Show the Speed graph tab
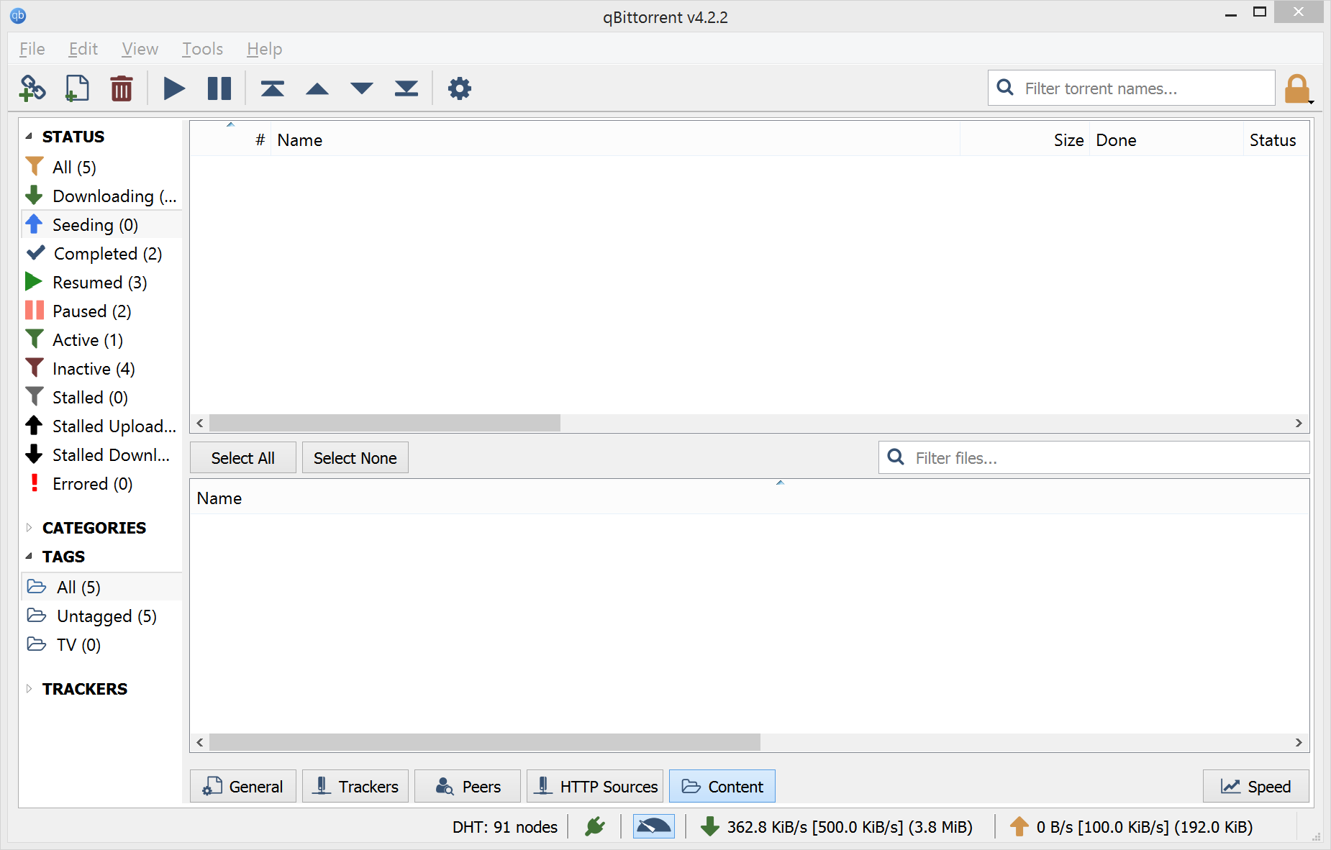This screenshot has height=850, width=1331. point(1256,786)
